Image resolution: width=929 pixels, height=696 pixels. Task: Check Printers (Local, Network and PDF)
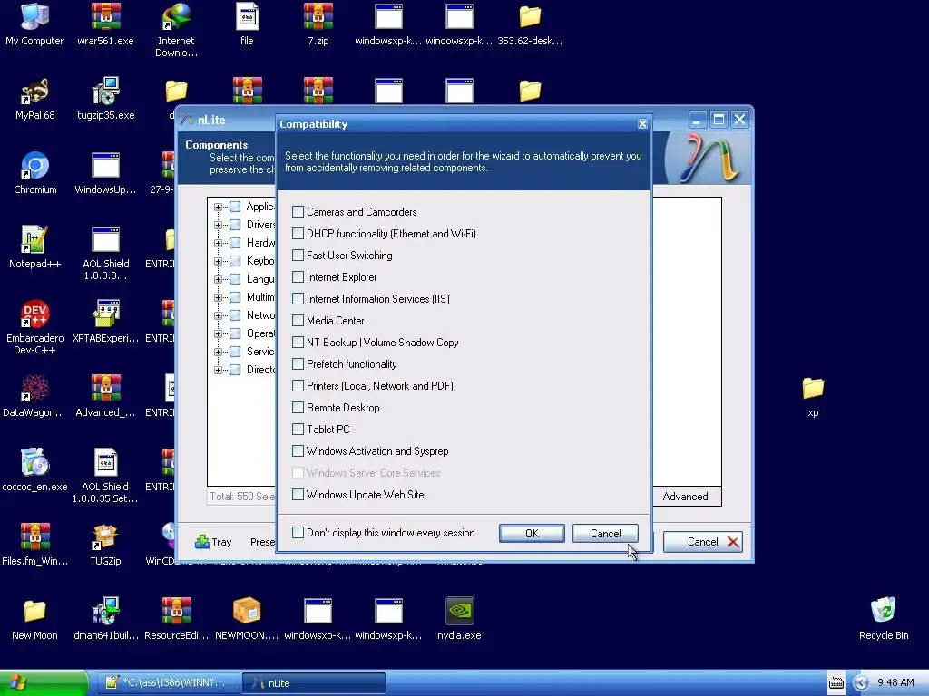pos(298,386)
